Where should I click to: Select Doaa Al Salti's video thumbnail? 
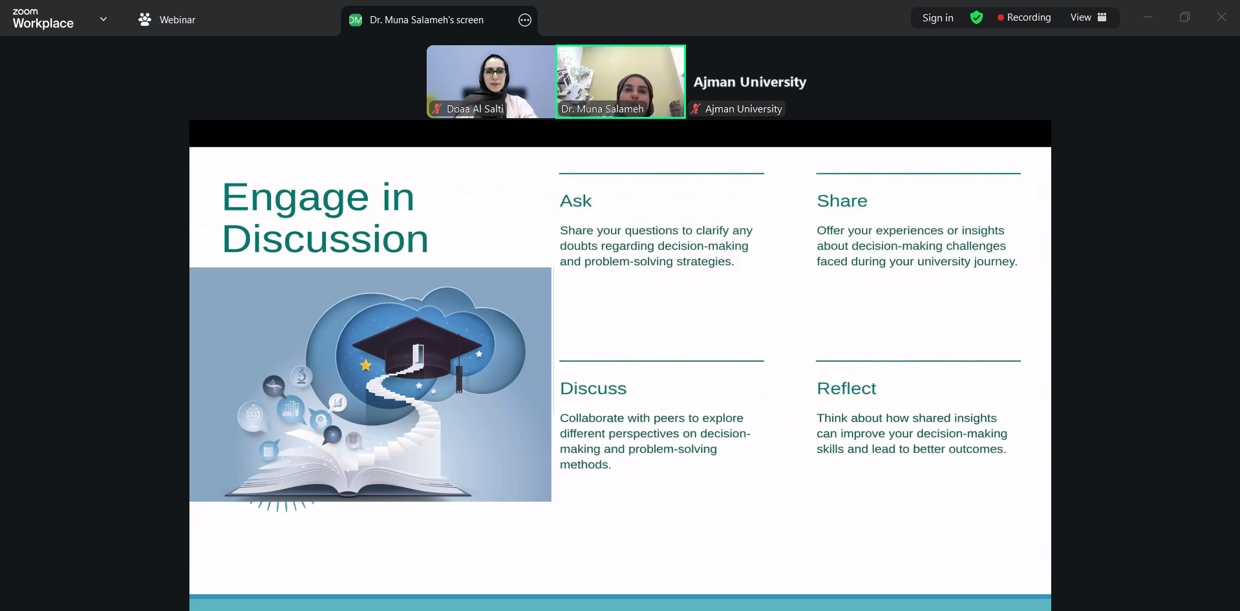491,78
